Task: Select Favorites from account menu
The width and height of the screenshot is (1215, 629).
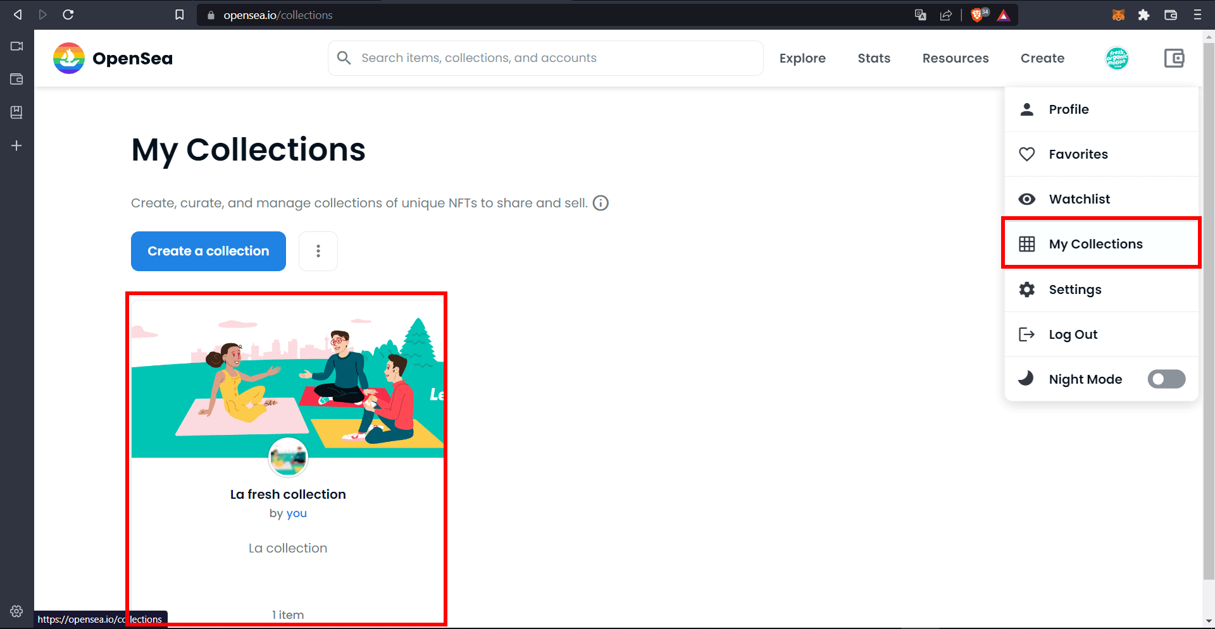Action: tap(1101, 154)
